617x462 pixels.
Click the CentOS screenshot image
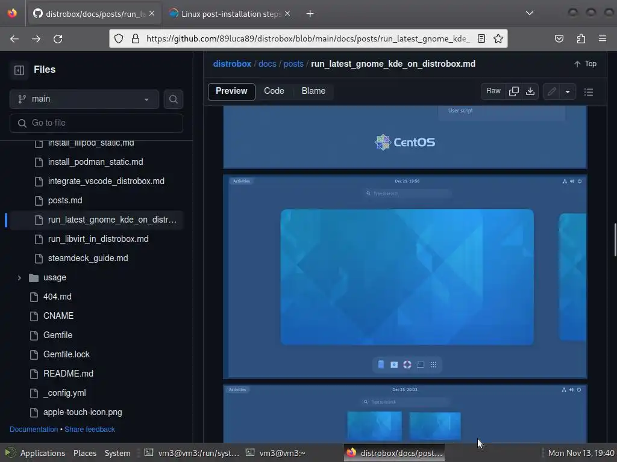pos(405,137)
